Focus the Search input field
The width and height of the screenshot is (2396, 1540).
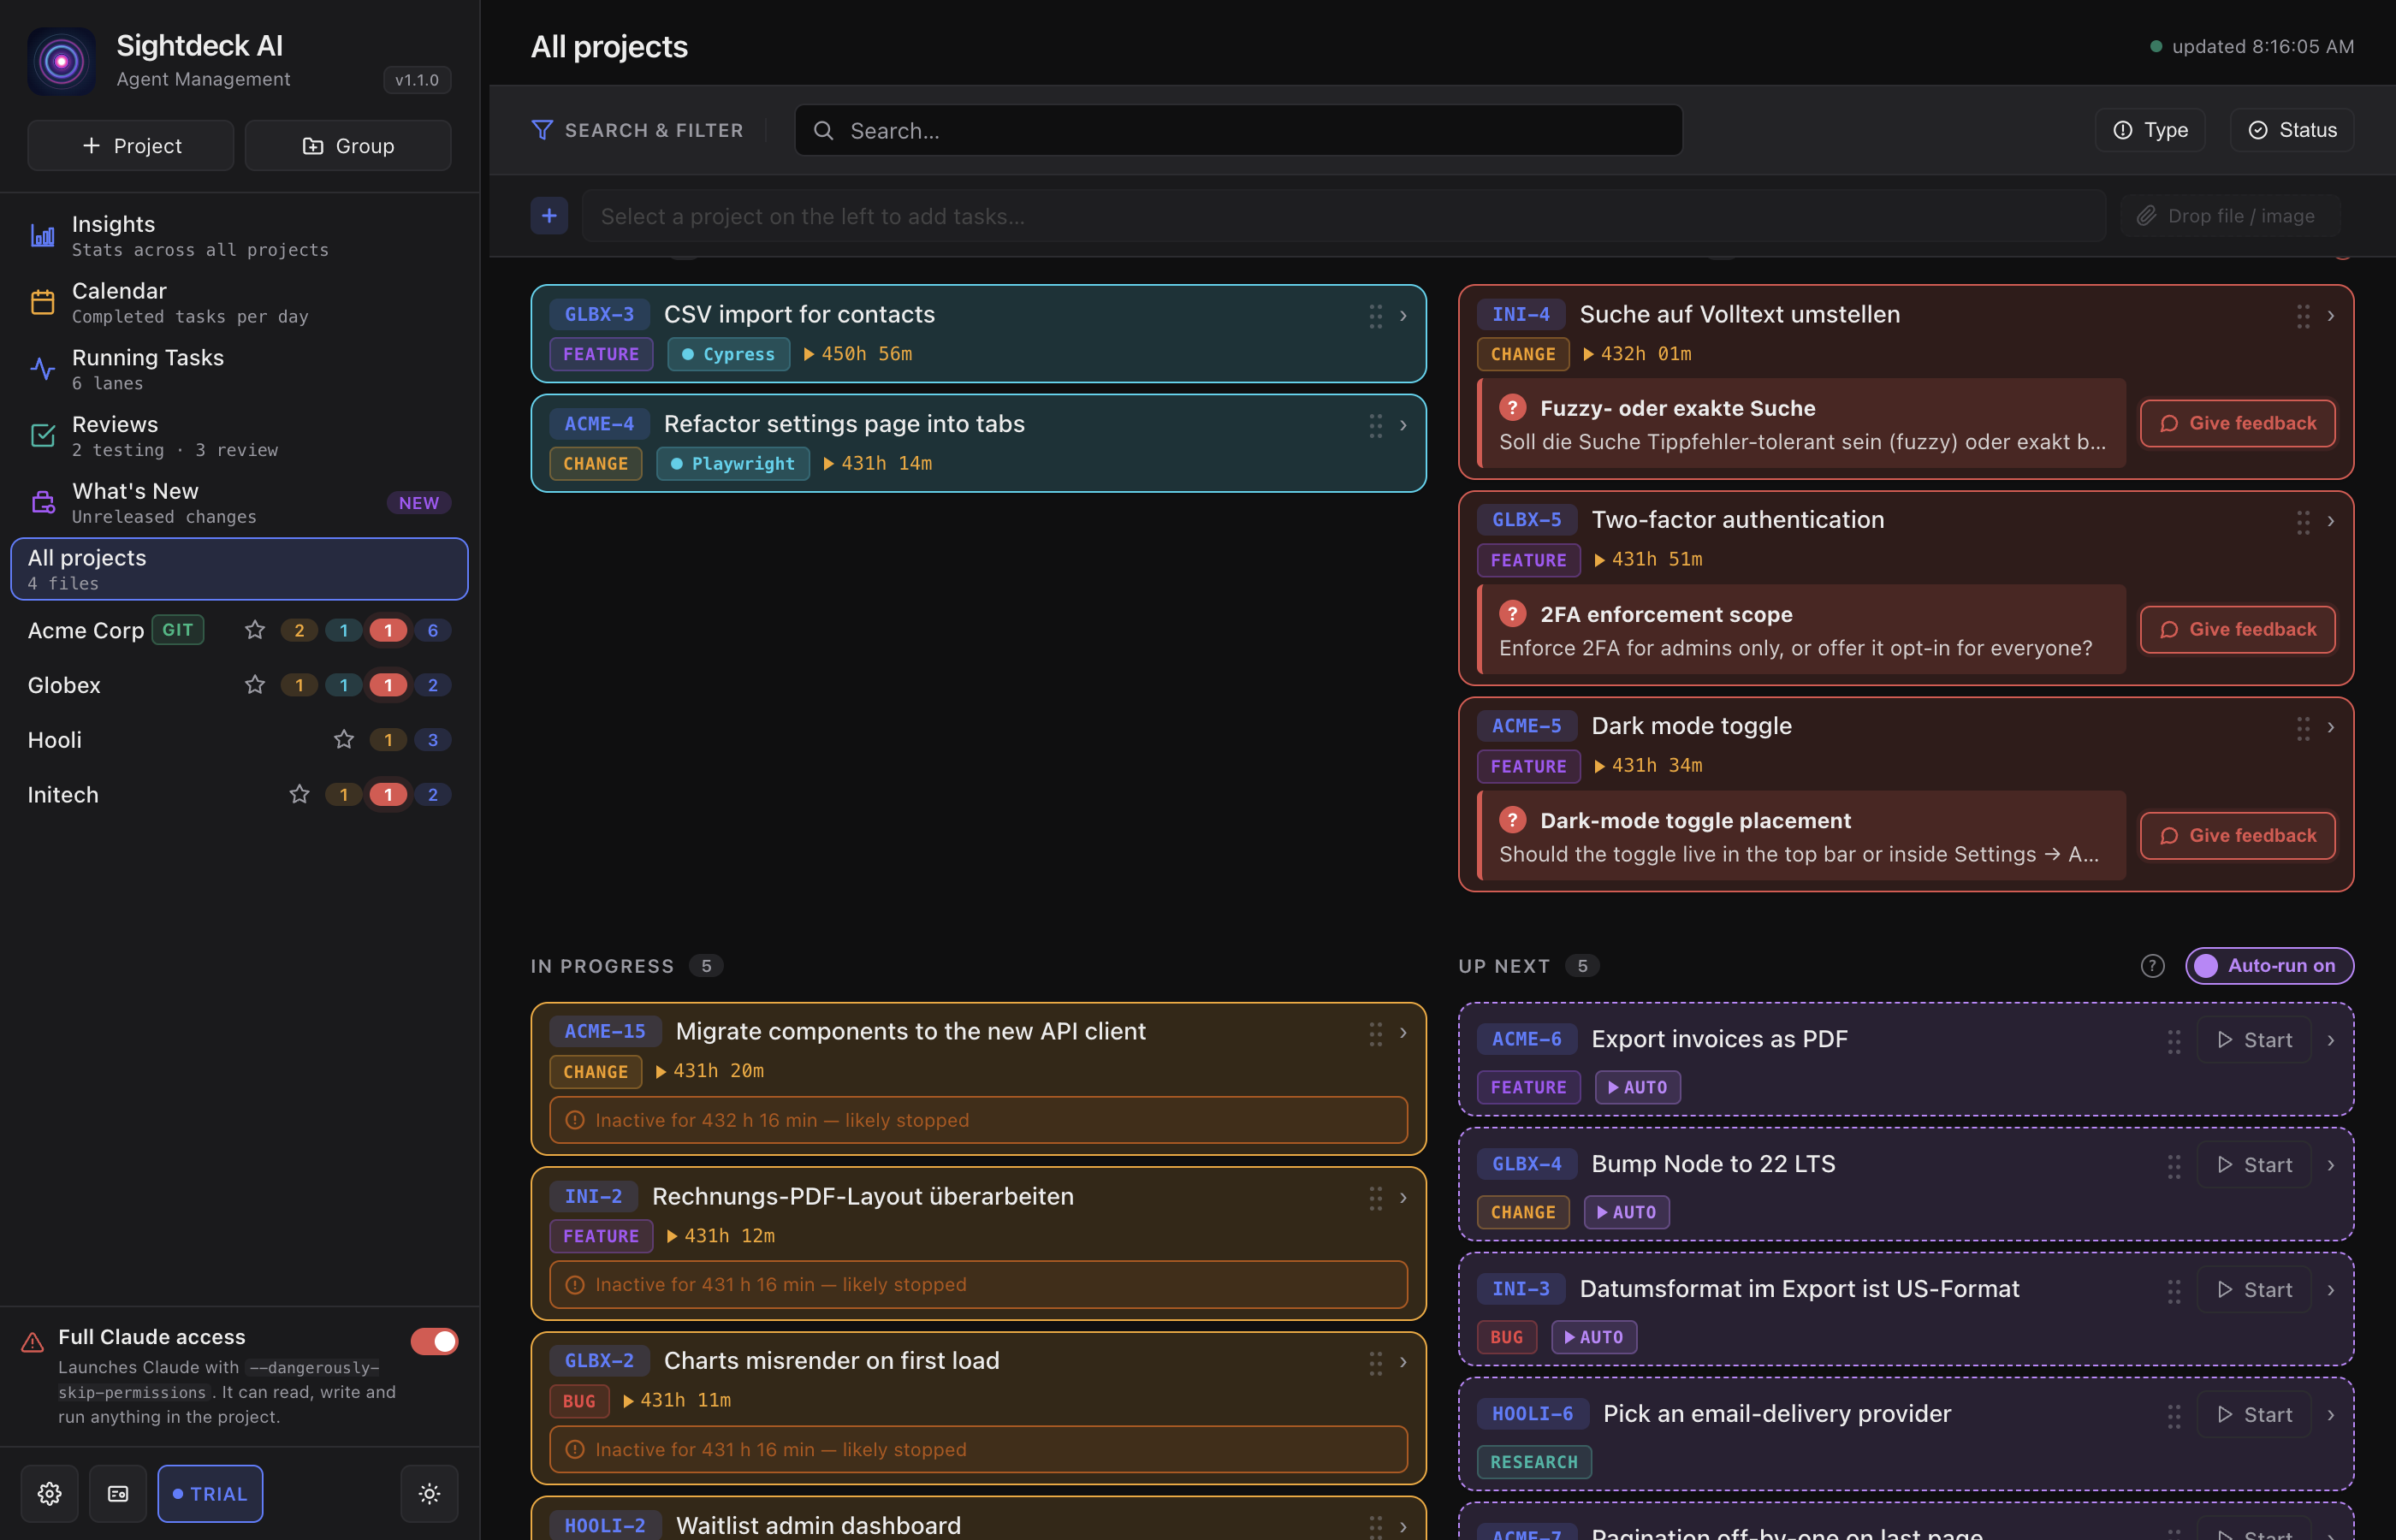pyautogui.click(x=1238, y=130)
